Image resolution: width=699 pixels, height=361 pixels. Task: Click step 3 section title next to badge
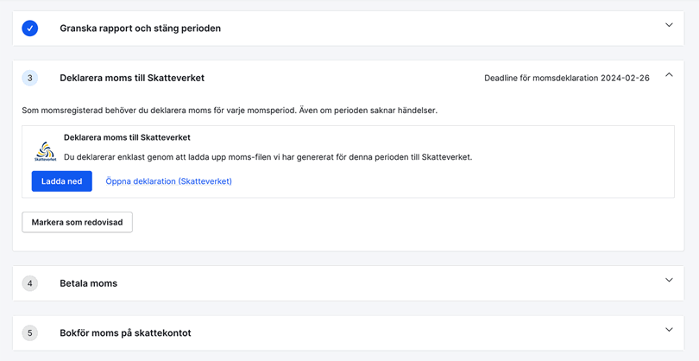coord(132,78)
